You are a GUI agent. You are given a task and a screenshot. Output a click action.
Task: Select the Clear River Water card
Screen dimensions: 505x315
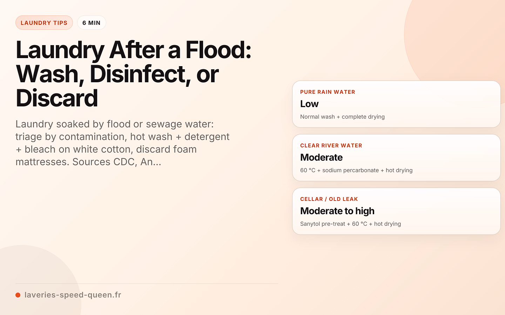396,157
